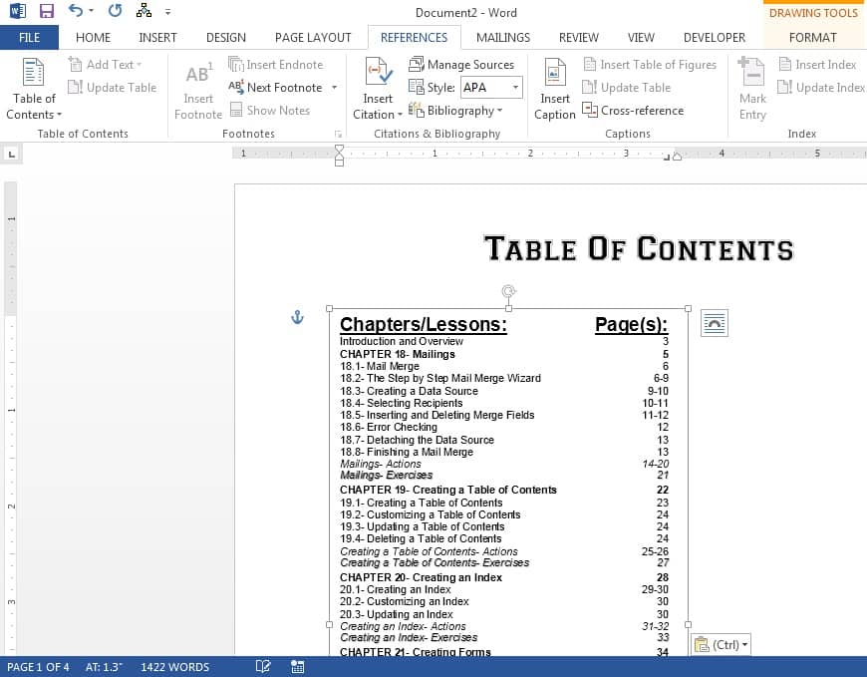The image size is (867, 677).
Task: Click the Save icon in Quick Access Toolbar
Action: pyautogui.click(x=46, y=11)
